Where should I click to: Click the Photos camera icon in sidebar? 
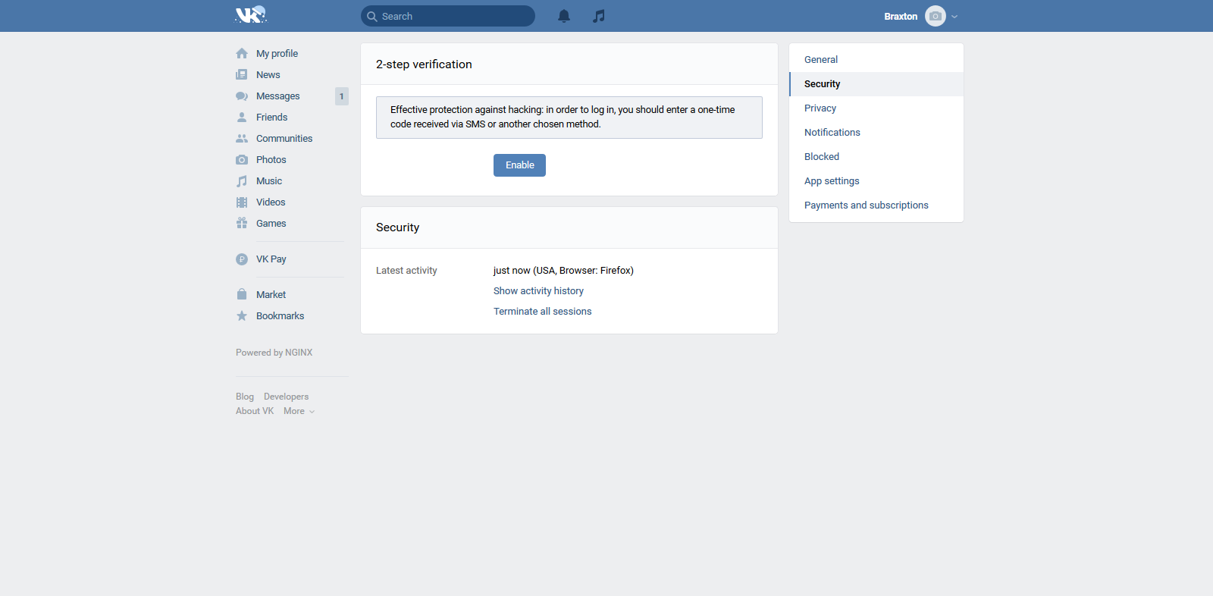[x=242, y=160]
